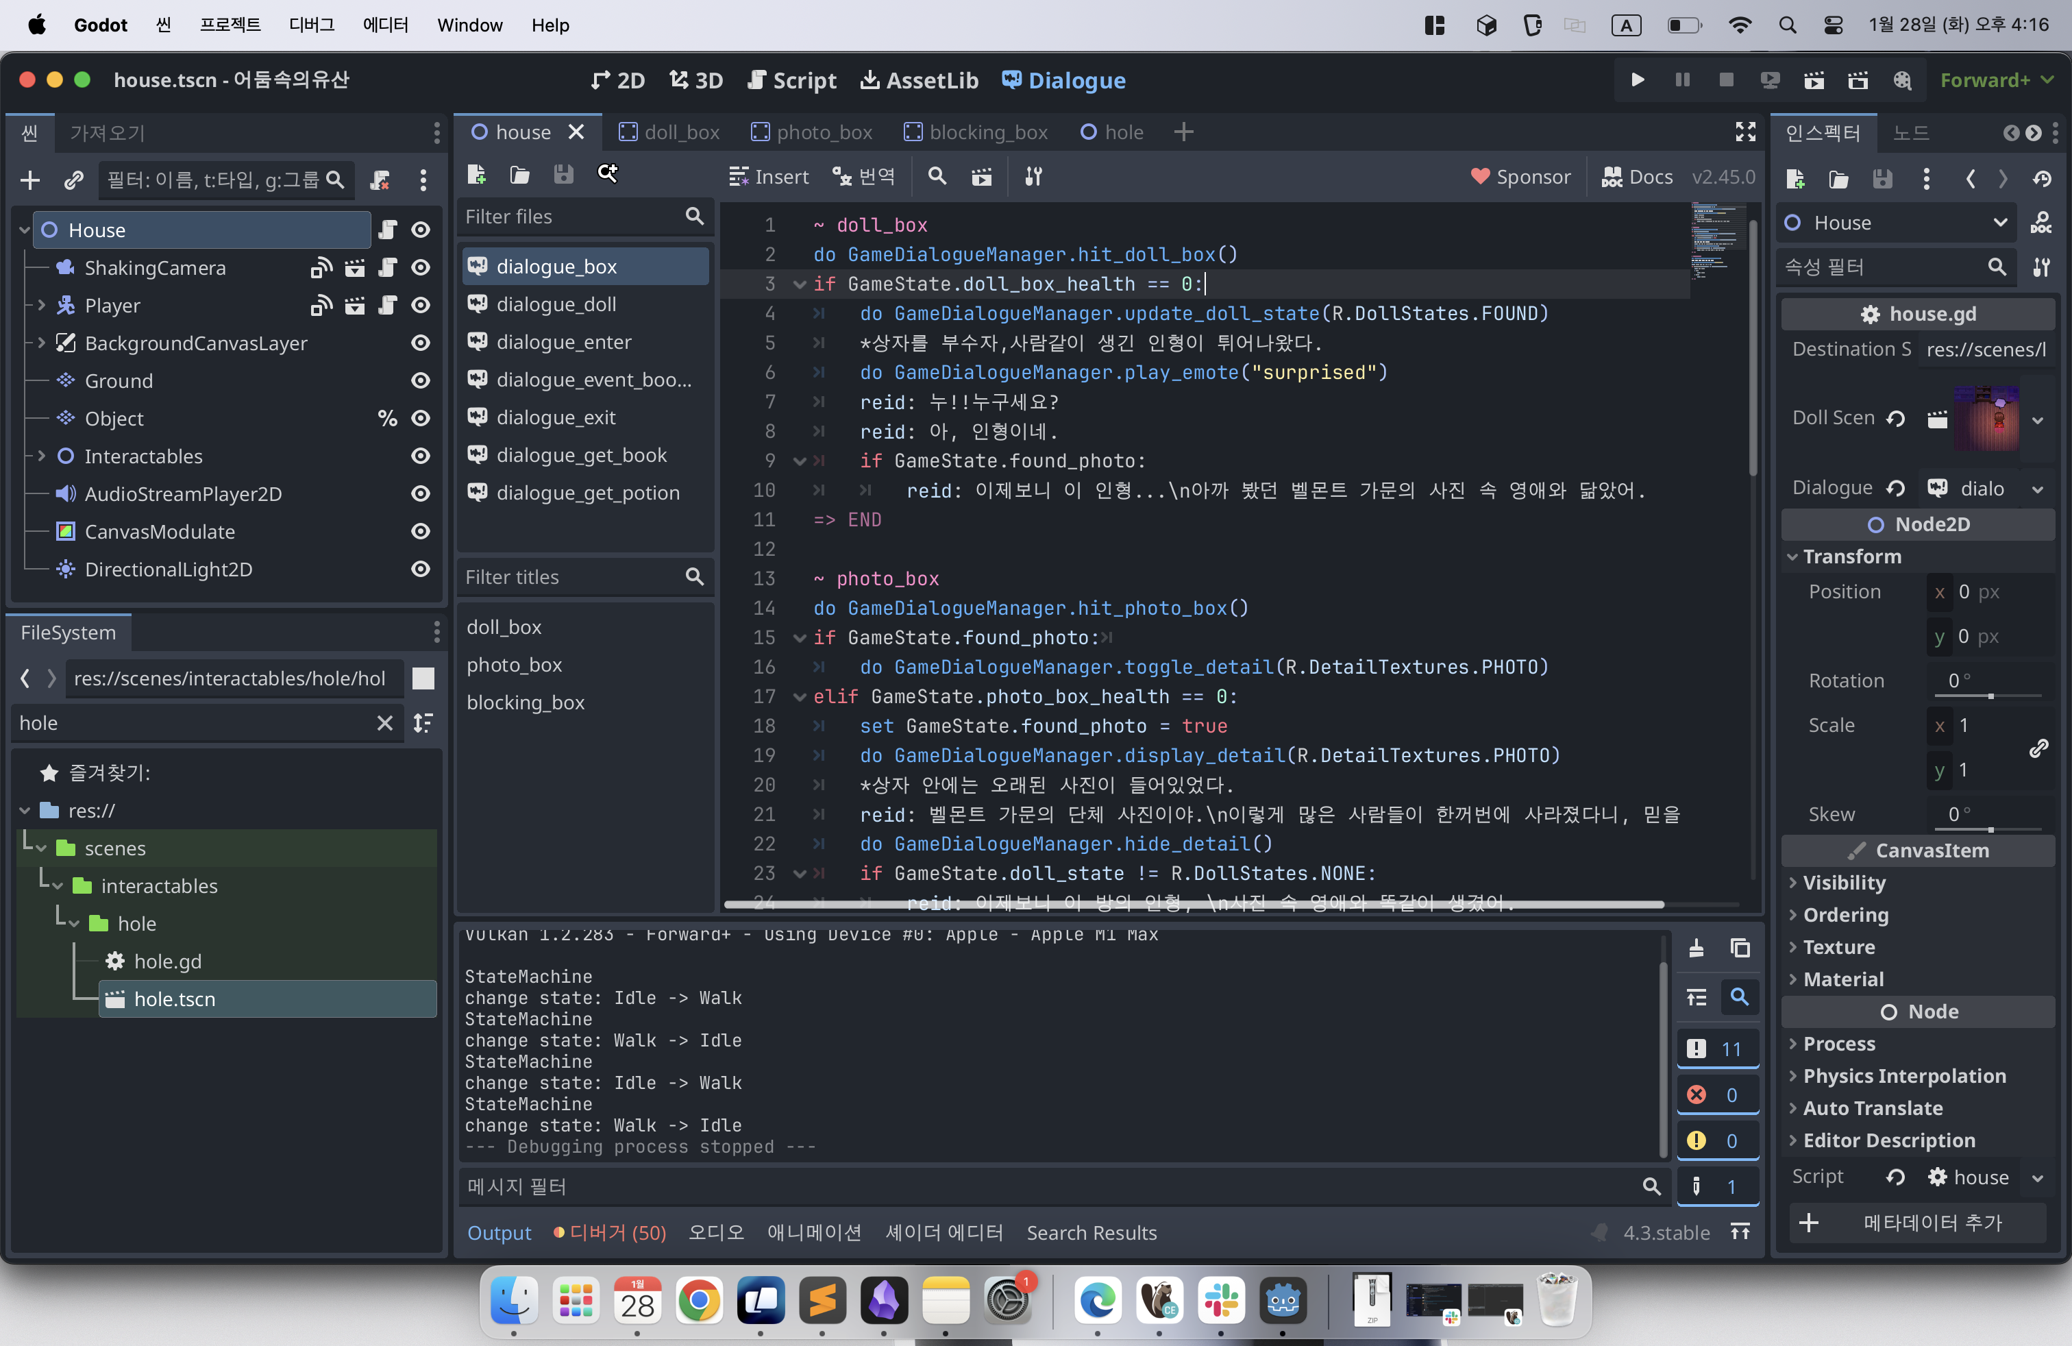Open dialogue editor settings sliders icon

click(1033, 177)
